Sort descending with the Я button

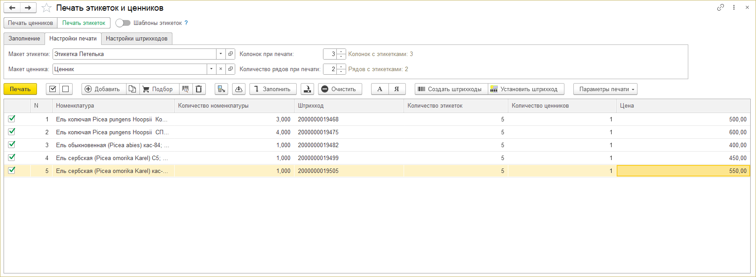[x=396, y=89]
